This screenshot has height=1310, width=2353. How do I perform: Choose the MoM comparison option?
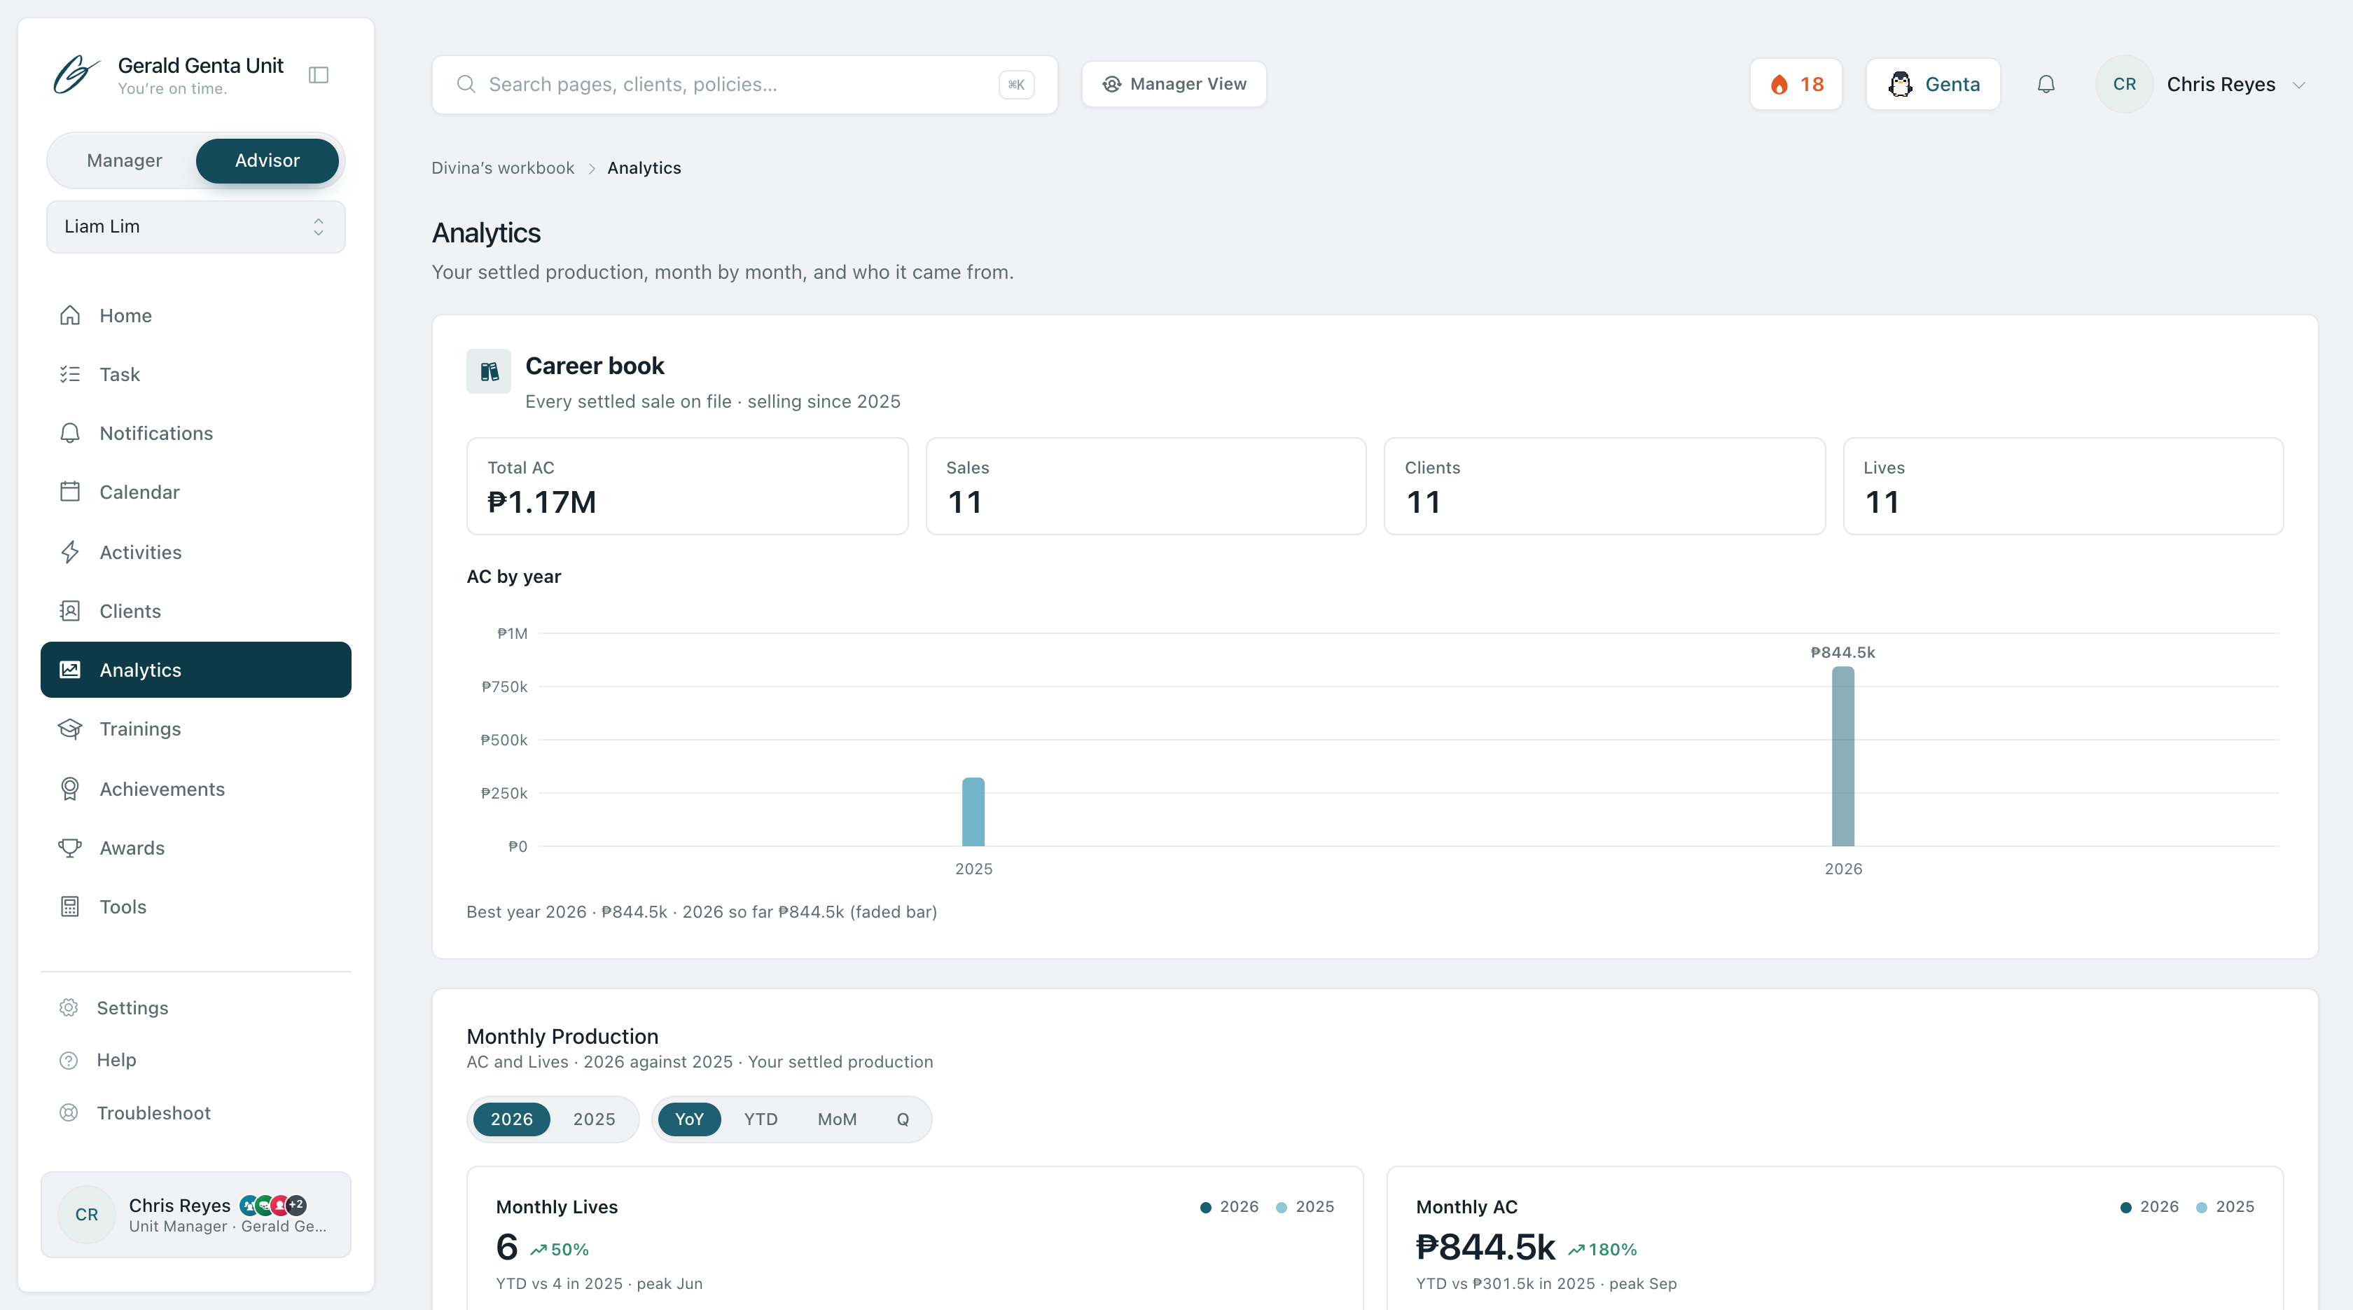pyautogui.click(x=837, y=1119)
